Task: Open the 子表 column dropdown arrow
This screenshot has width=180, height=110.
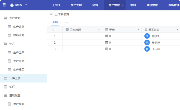Action: coord(138,29)
